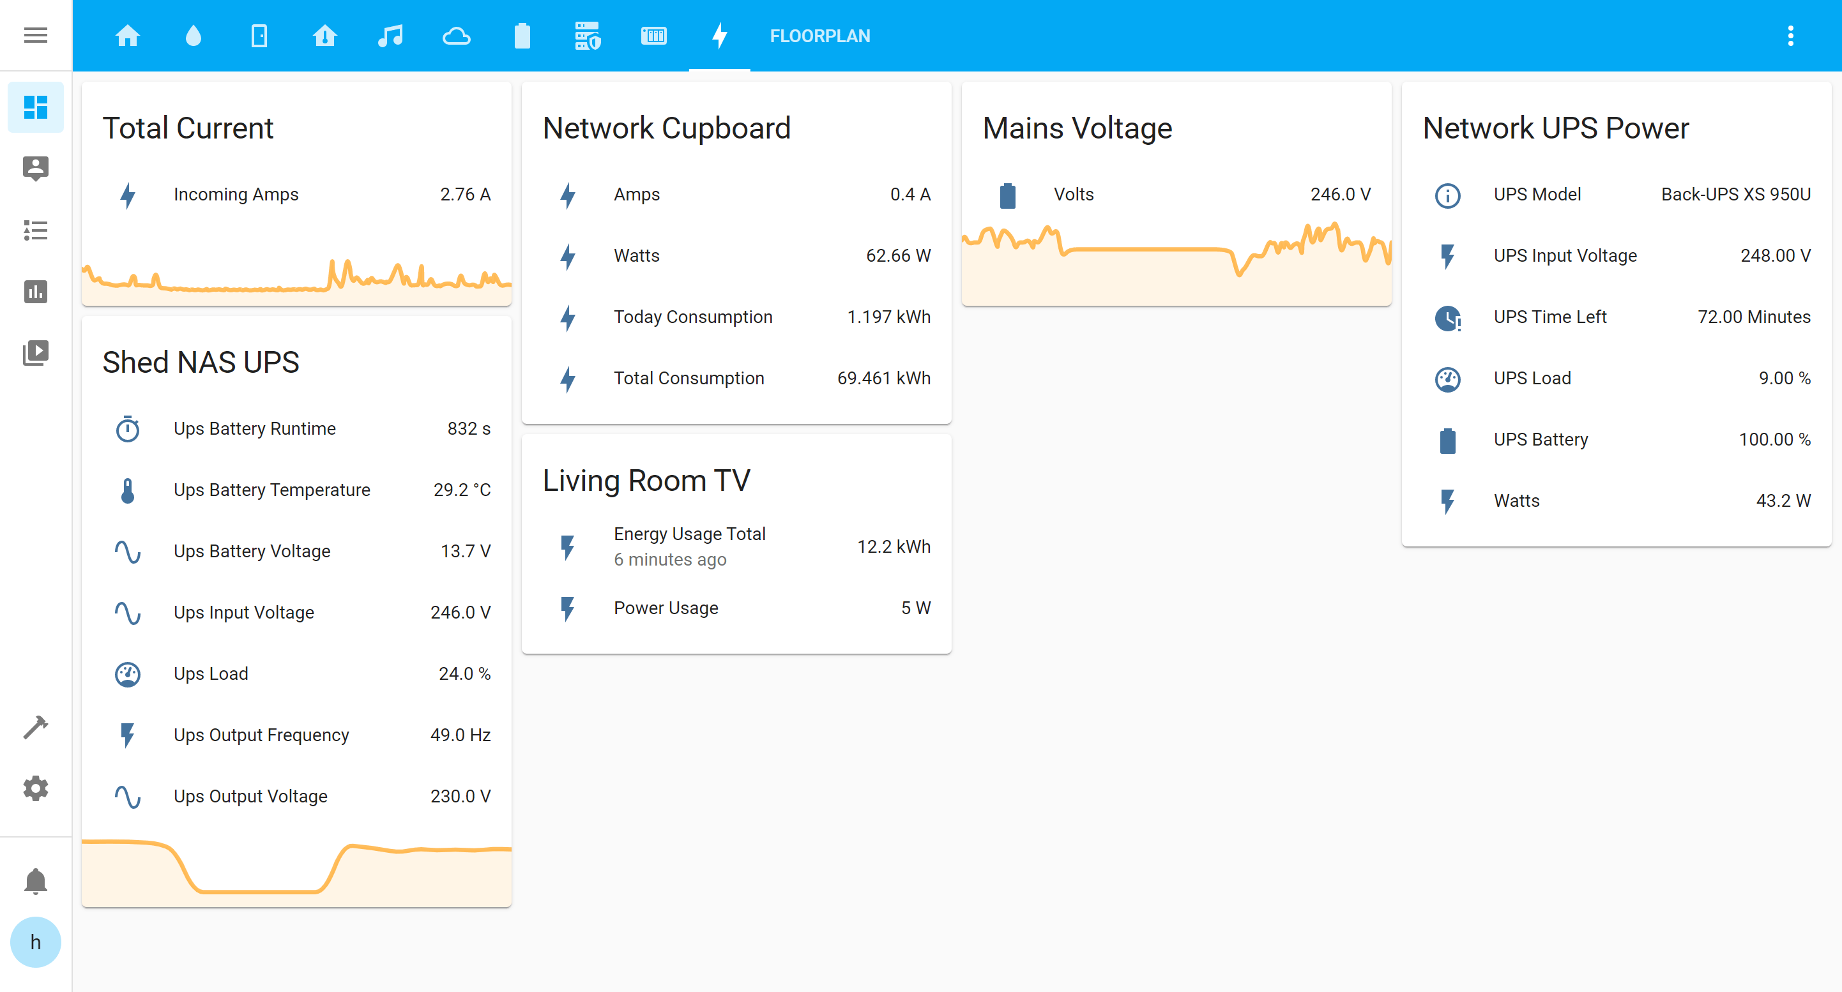Open the music note tab
The image size is (1842, 992).
pos(390,35)
